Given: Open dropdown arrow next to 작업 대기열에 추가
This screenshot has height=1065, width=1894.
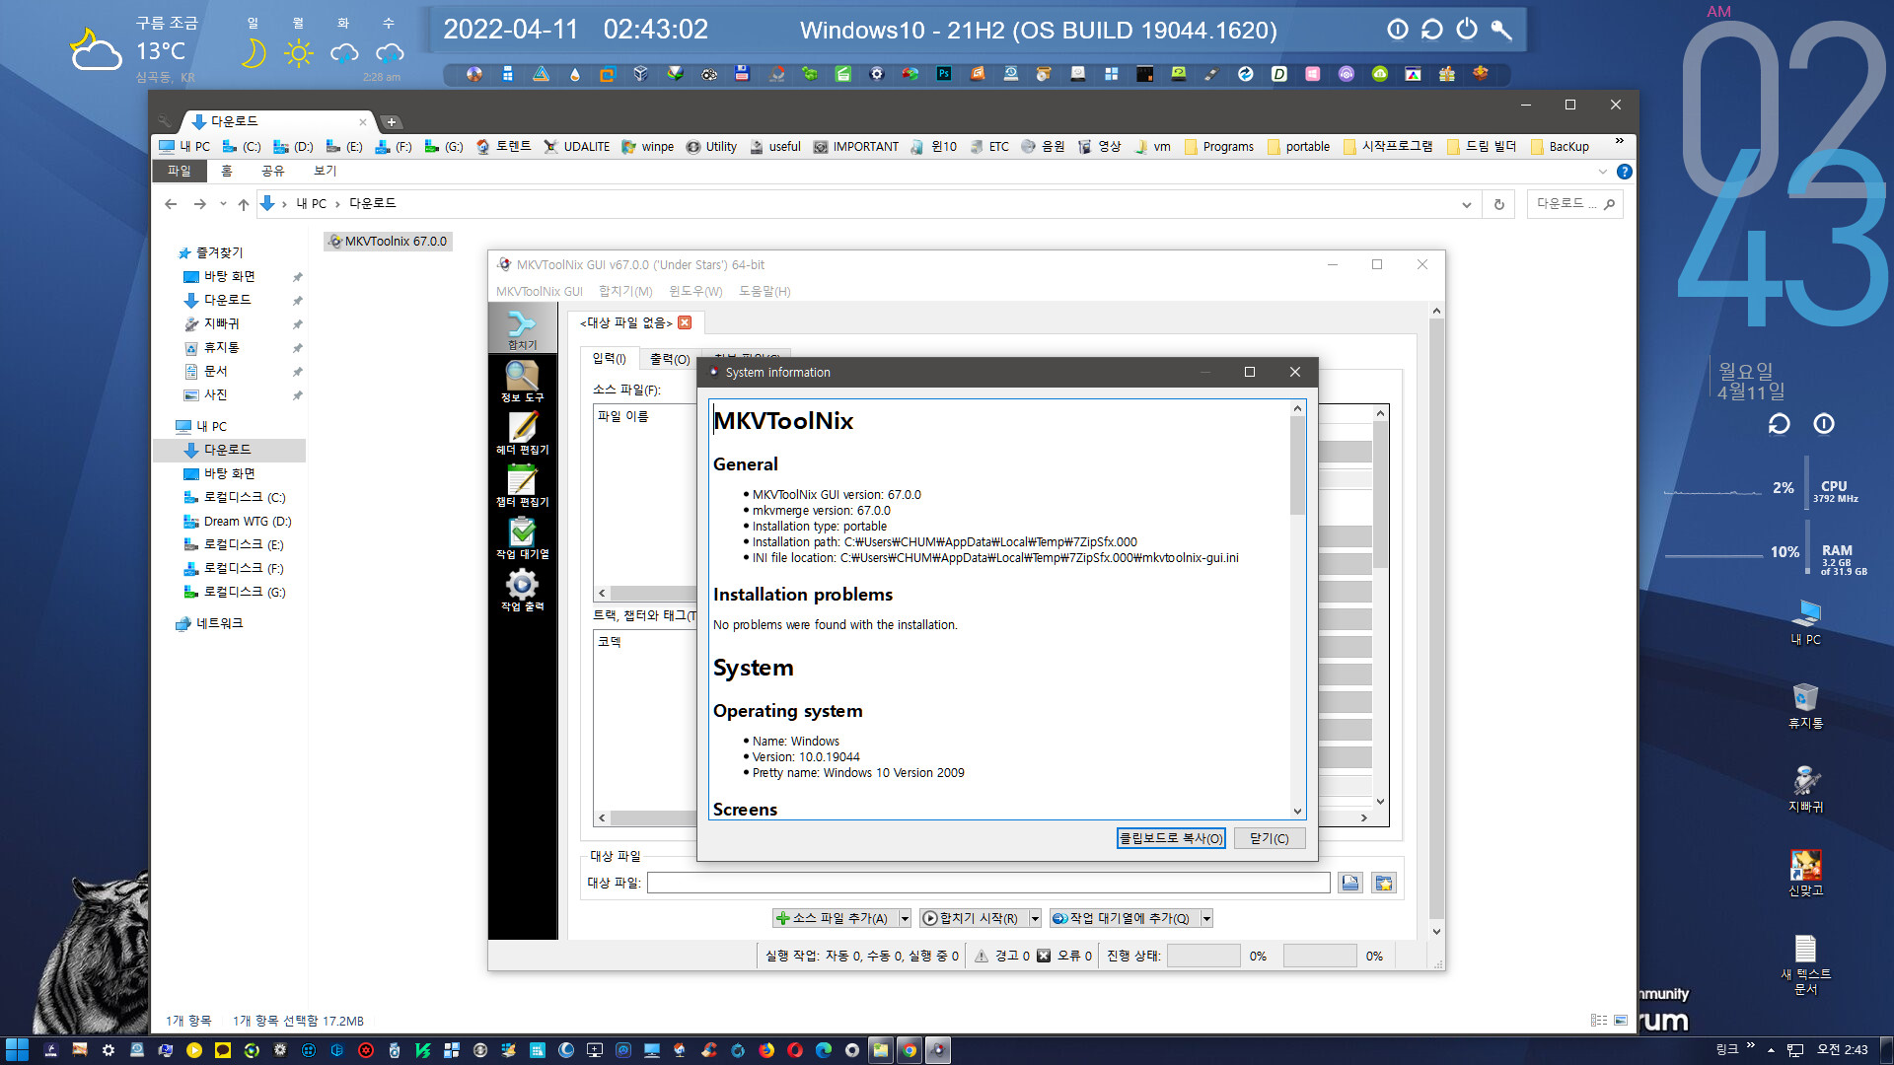Looking at the screenshot, I should pyautogui.click(x=1206, y=918).
